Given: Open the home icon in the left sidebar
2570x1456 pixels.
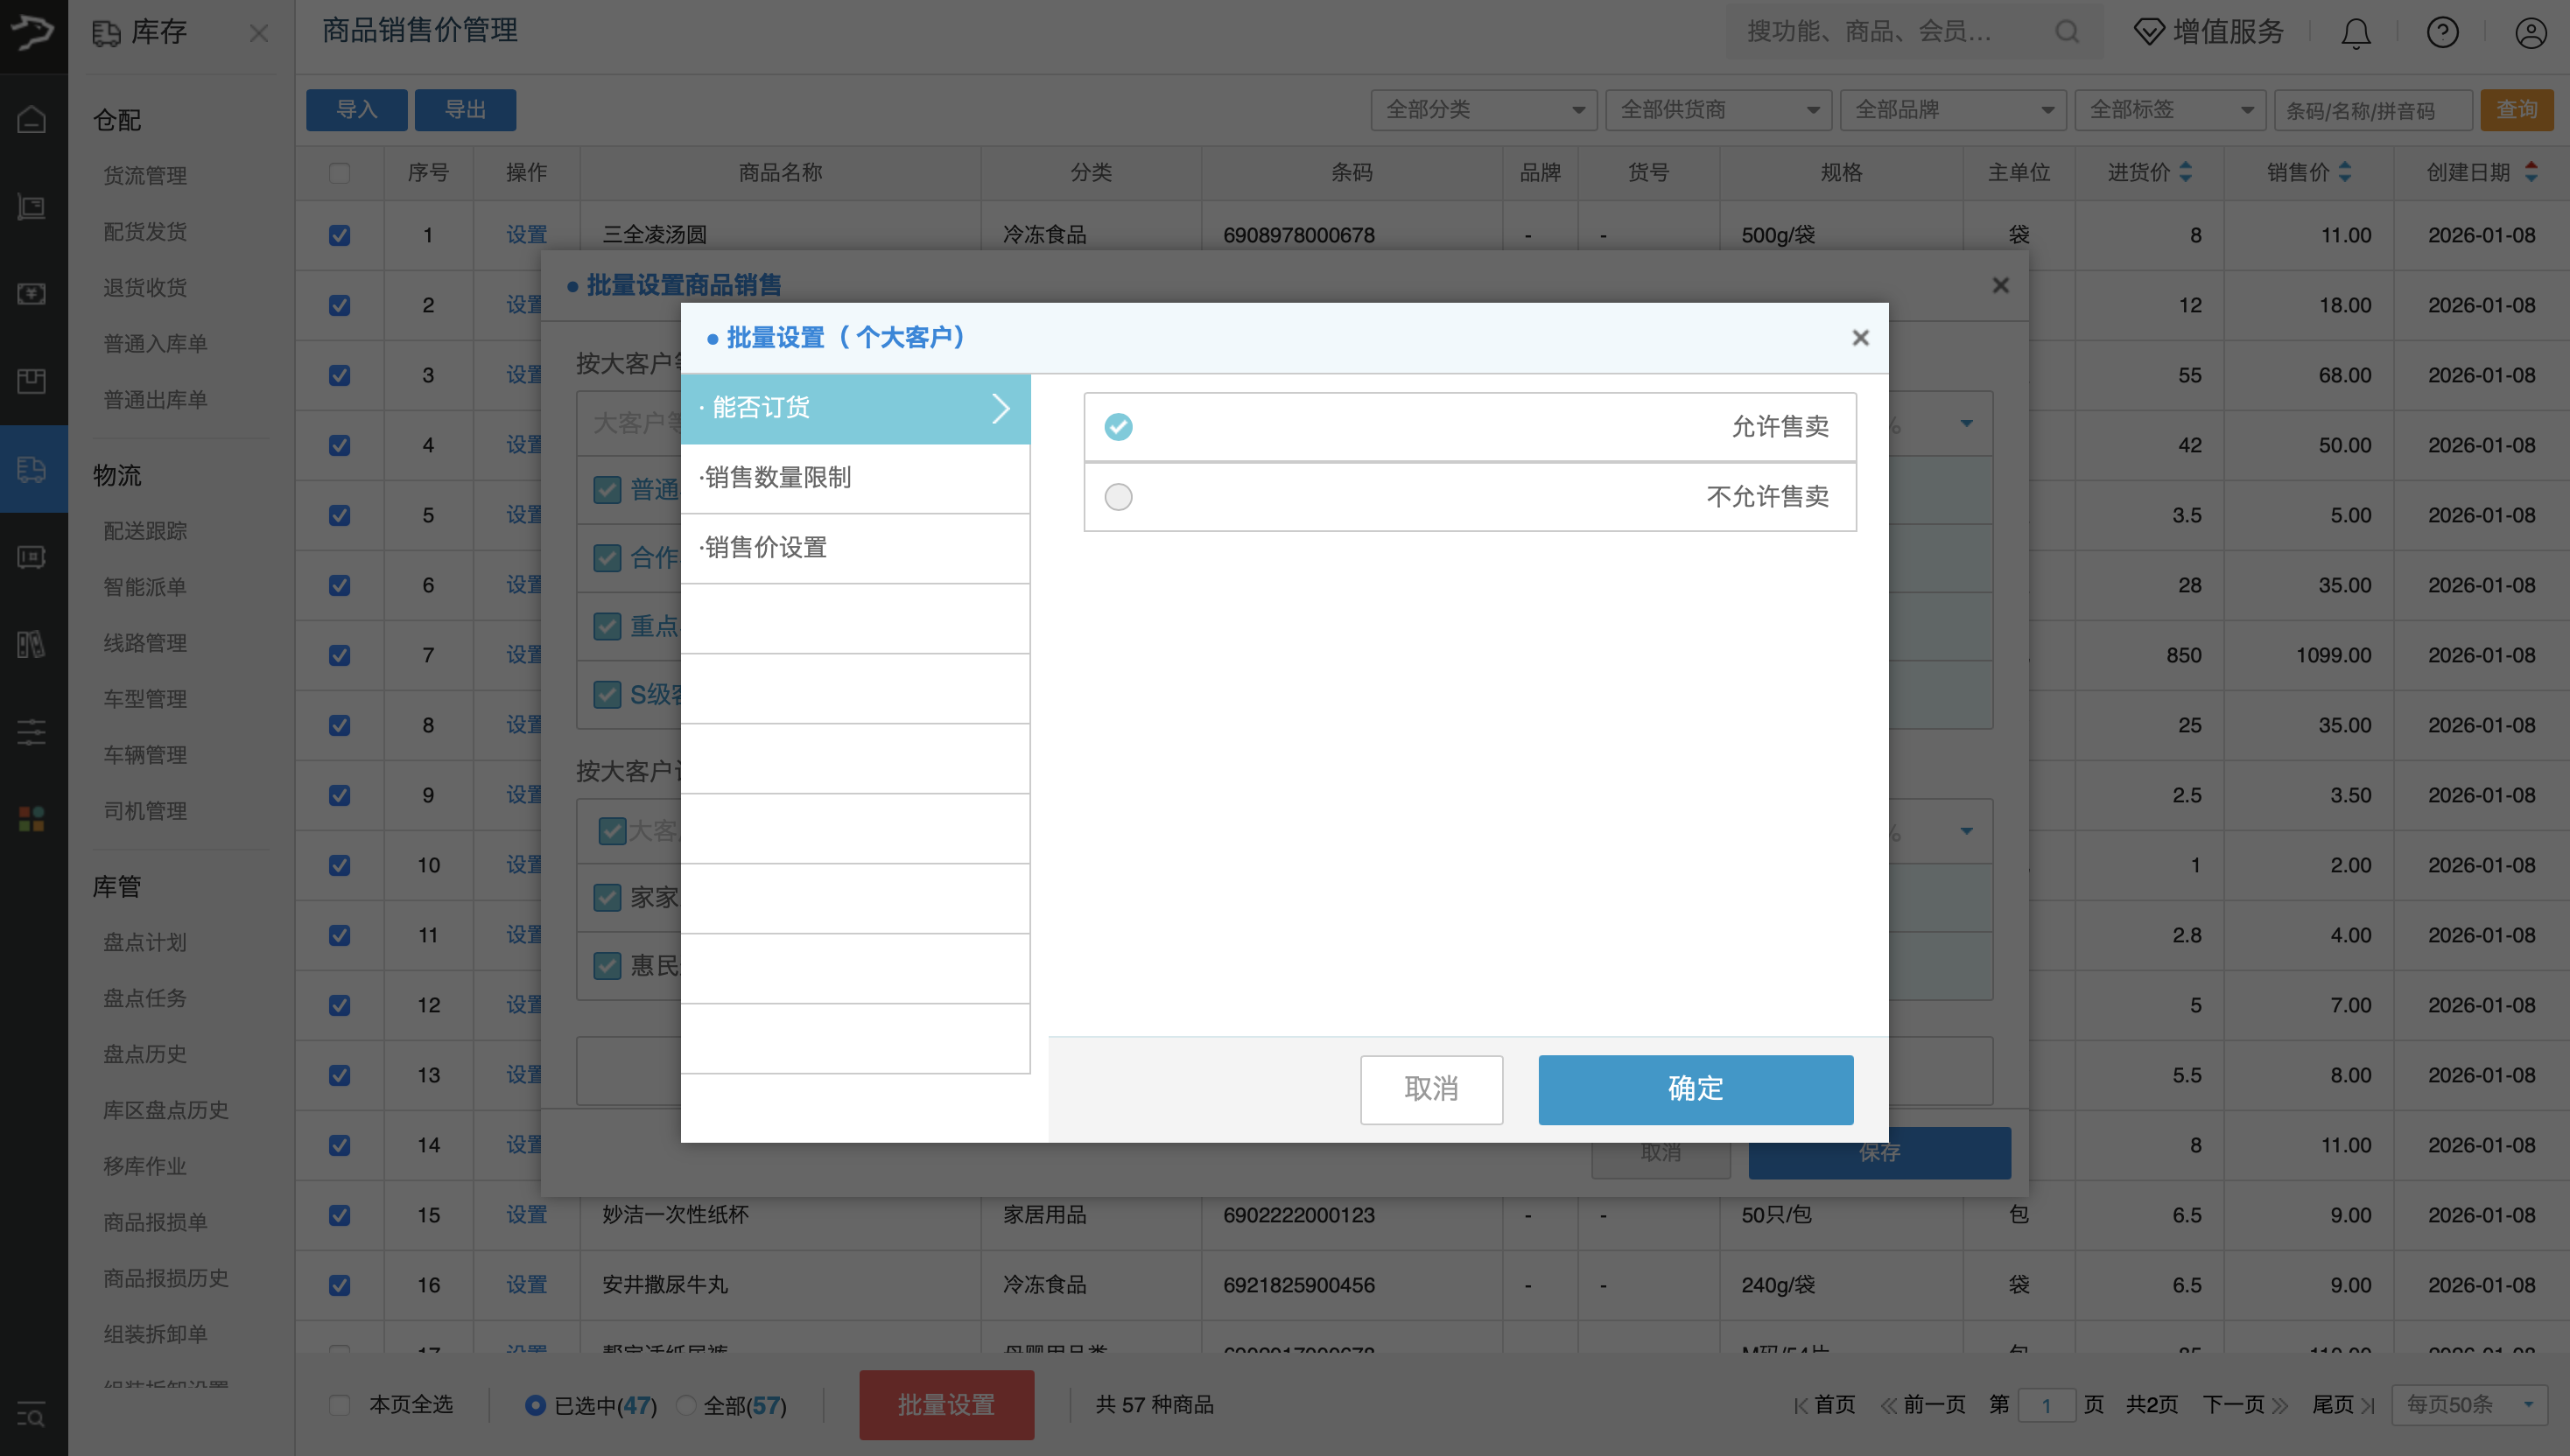Looking at the screenshot, I should pos(31,118).
